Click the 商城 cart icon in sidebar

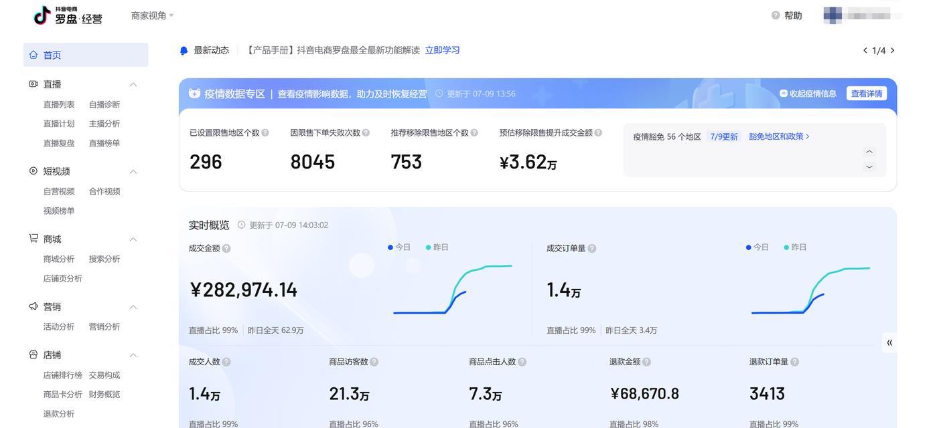click(33, 238)
